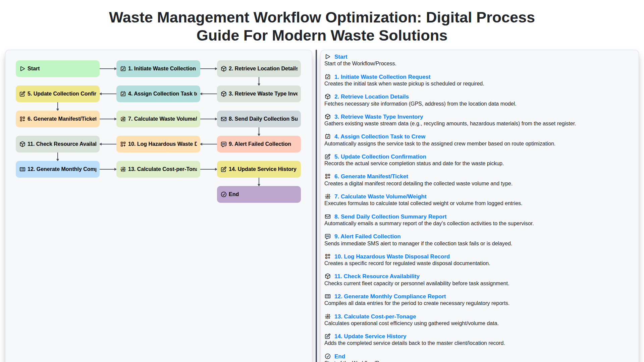Click the Log Hazardous Waste Disposal node
644x362 pixels.
coord(158,144)
